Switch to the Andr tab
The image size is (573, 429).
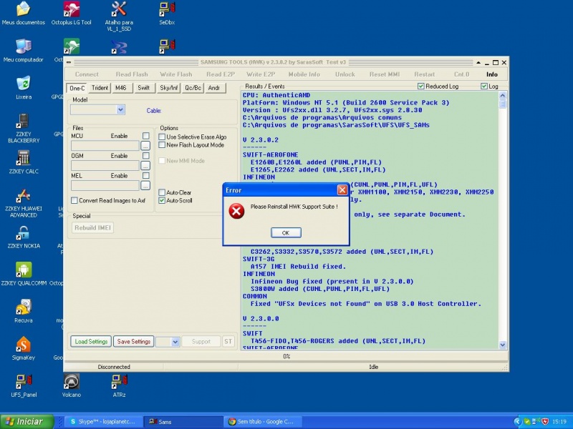click(214, 88)
